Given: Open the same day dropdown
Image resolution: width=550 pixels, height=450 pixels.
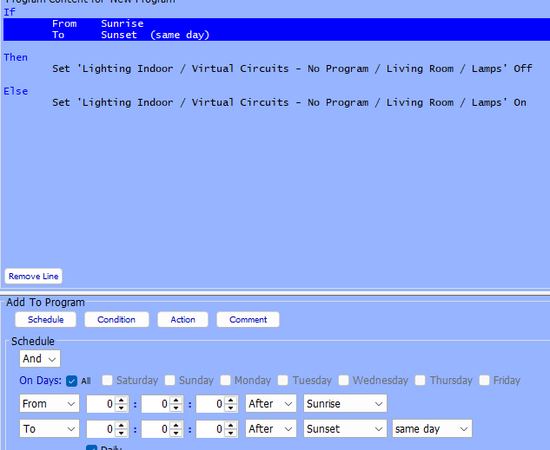Looking at the screenshot, I should tap(432, 429).
